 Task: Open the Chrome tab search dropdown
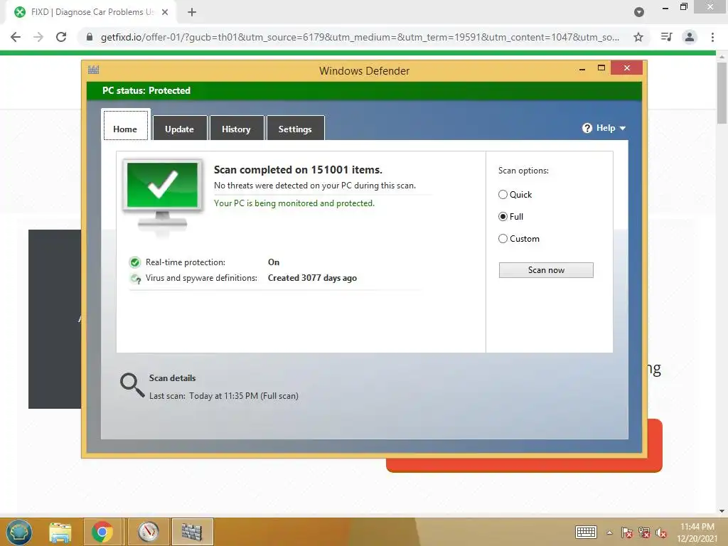639,12
